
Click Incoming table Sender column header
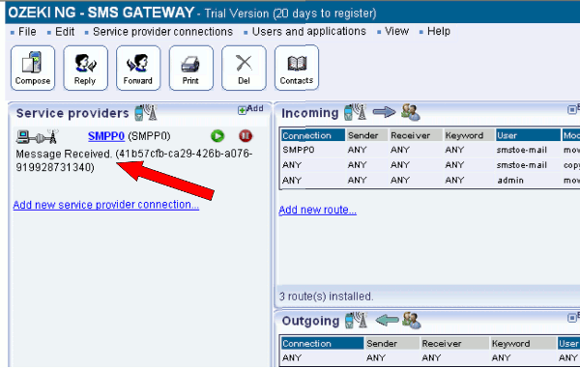pos(366,135)
